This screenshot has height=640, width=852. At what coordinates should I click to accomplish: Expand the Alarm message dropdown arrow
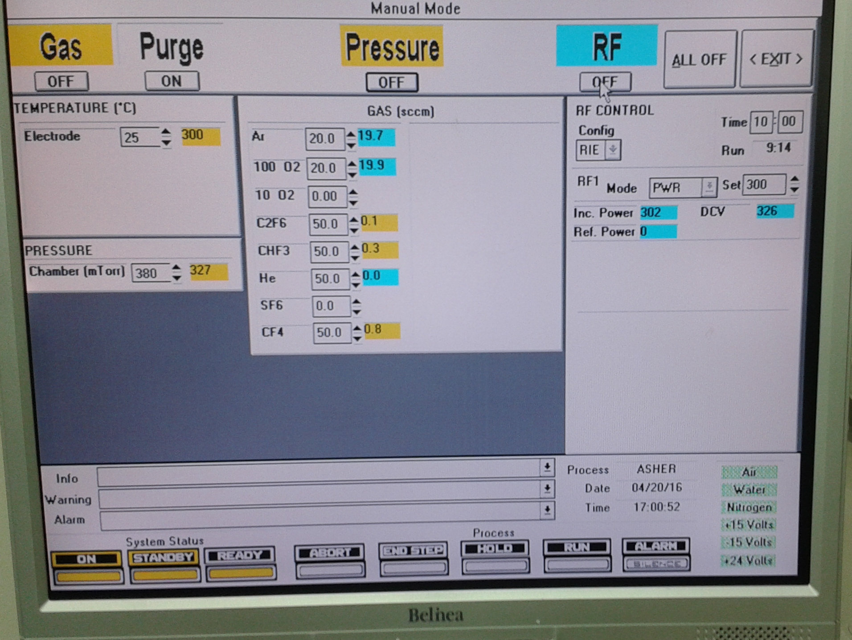547,510
